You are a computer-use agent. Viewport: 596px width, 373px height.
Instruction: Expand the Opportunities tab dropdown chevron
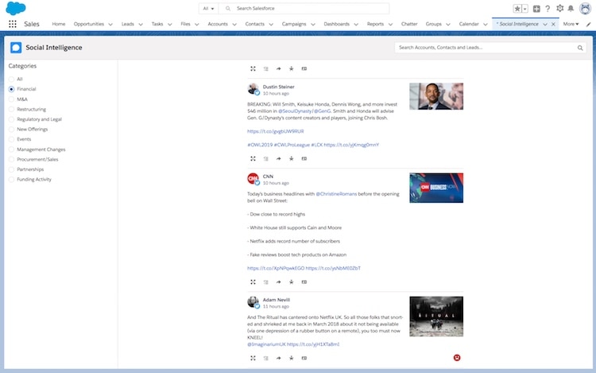pos(110,25)
